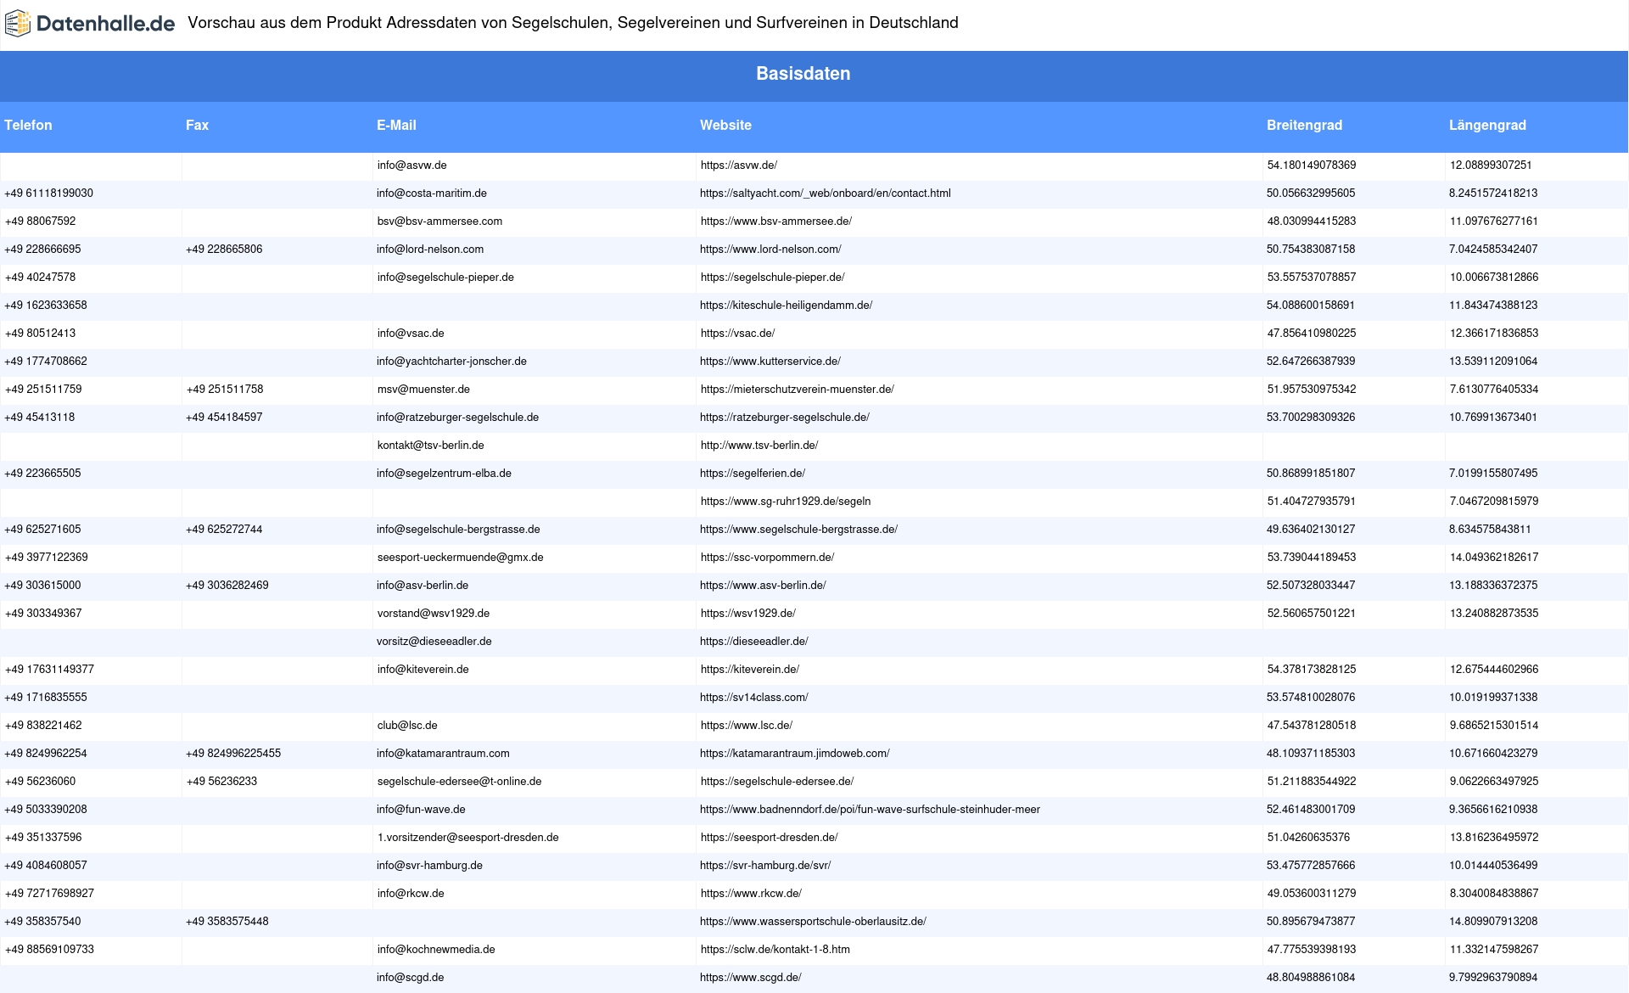Viewport: 1629px width, 993px height.
Task: Select email info@vsac.de
Action: 411,334
